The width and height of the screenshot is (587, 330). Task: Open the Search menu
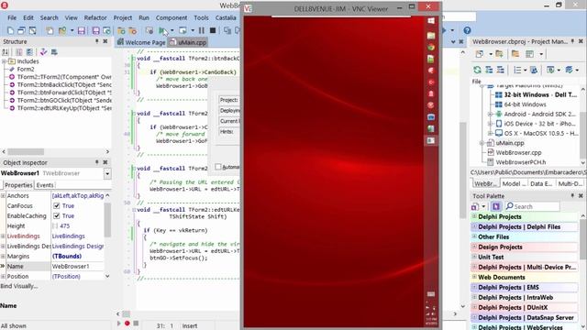[49, 17]
